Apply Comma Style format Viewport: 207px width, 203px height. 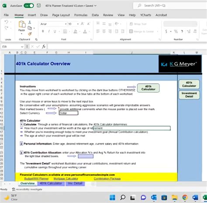(182, 31)
